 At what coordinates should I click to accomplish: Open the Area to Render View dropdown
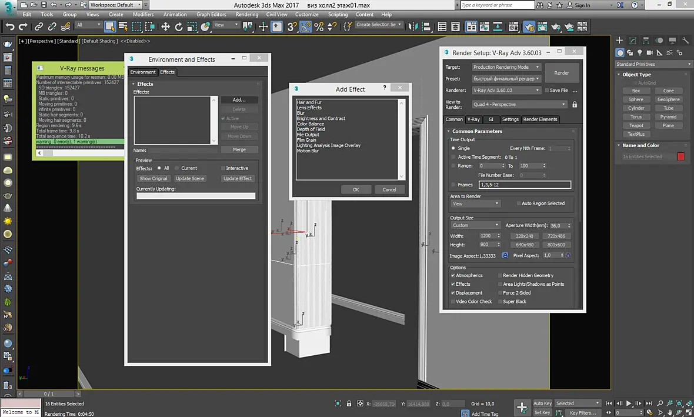click(475, 204)
